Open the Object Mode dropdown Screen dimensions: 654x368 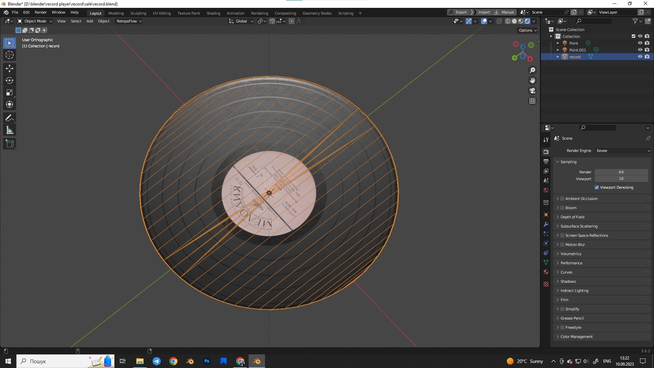tap(34, 21)
